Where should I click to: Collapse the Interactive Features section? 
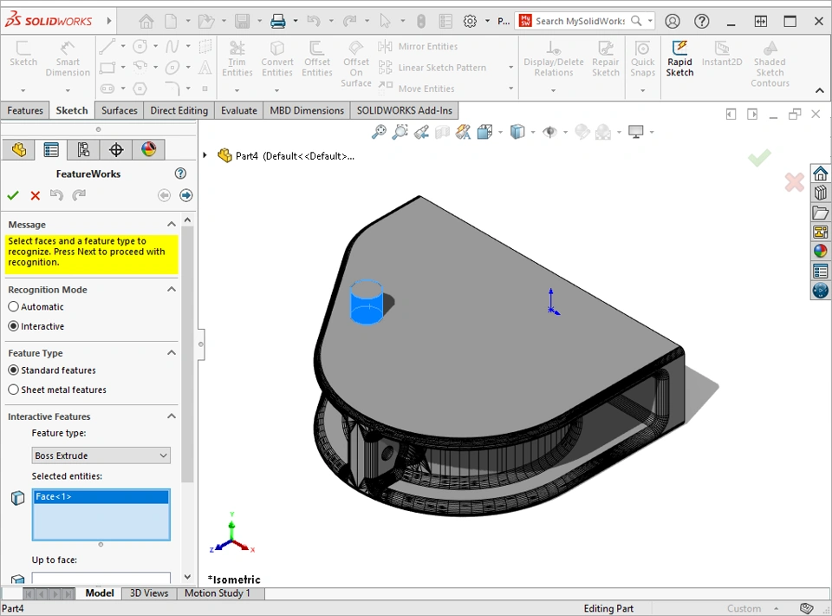tap(172, 416)
